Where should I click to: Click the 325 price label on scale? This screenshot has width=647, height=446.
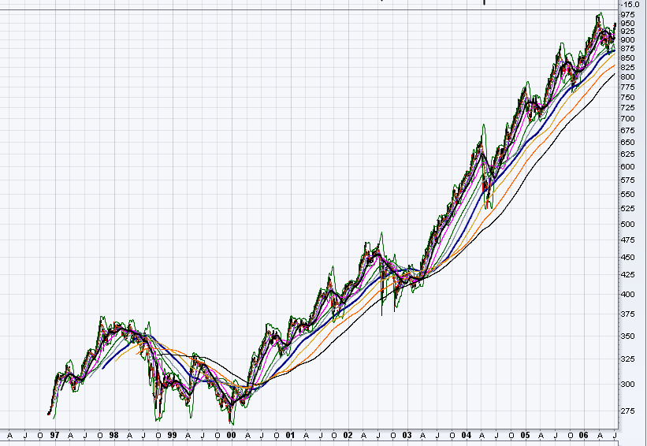pyautogui.click(x=627, y=359)
